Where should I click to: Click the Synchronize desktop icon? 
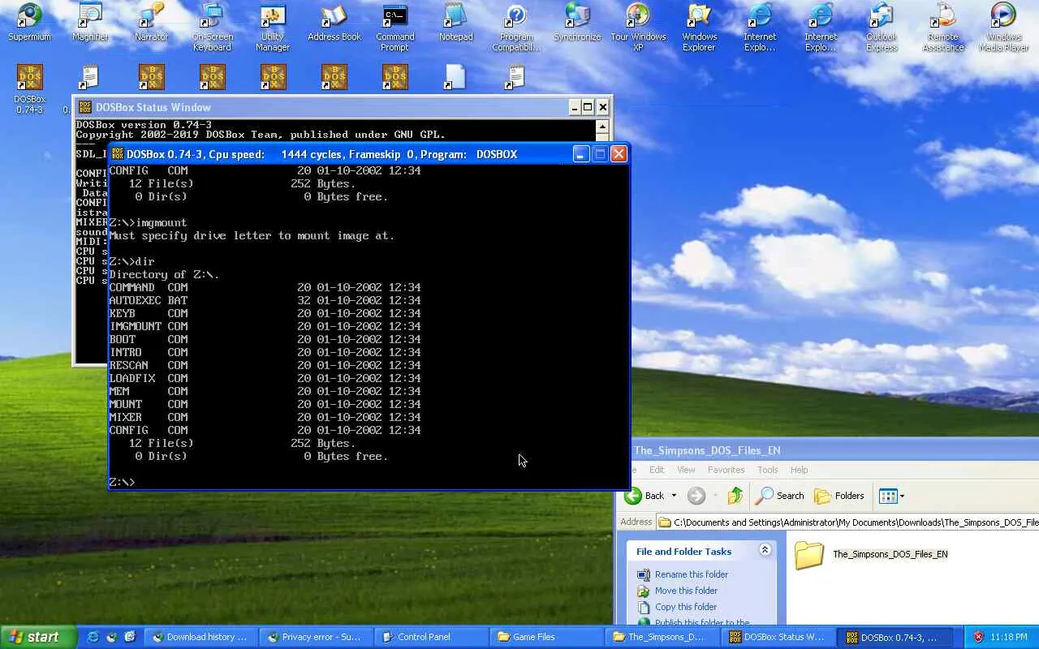coord(577,23)
